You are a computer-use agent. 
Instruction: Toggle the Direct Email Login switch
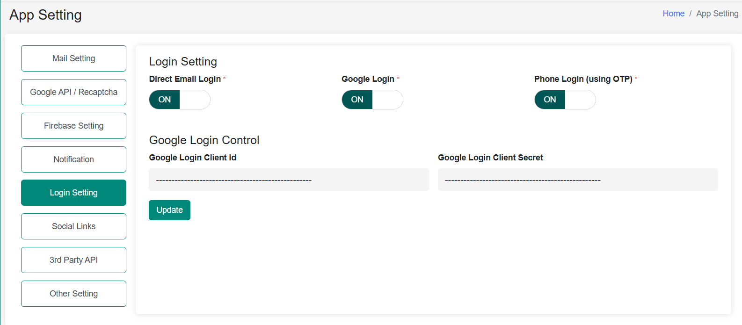pos(180,100)
